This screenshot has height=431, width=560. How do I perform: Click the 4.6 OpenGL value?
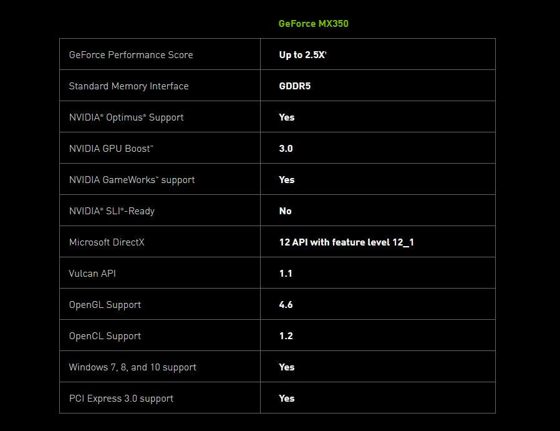pyautogui.click(x=286, y=305)
